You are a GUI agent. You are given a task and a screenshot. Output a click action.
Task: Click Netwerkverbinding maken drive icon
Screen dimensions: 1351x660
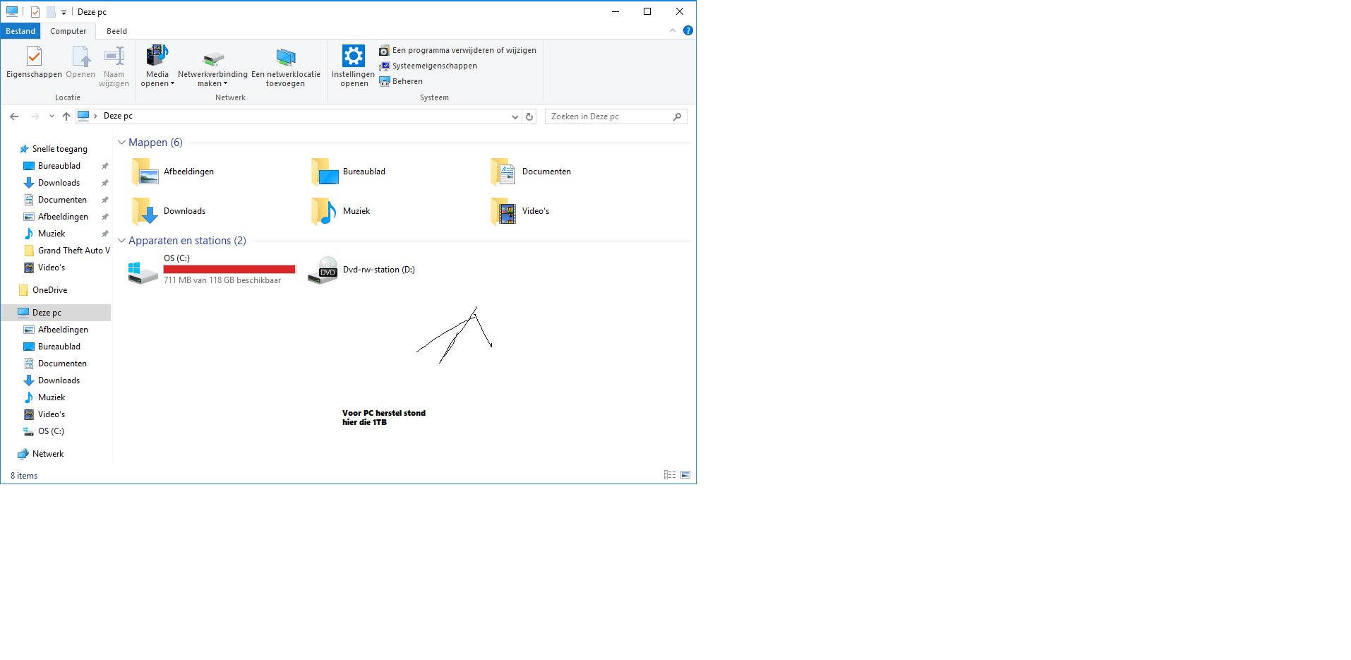212,59
